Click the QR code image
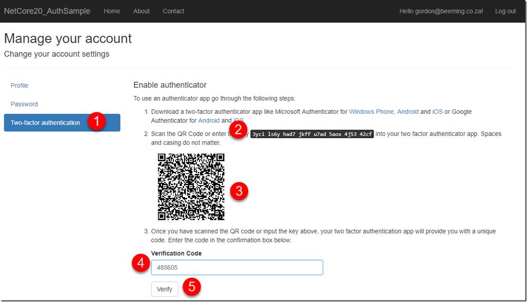Viewport: 527px width, 302px height. pos(191,187)
